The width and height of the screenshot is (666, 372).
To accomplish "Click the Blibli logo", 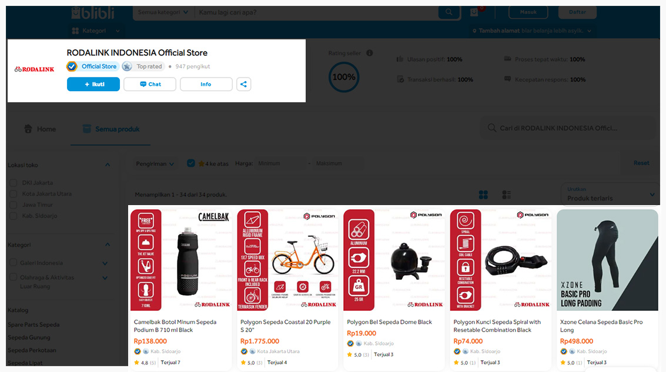I will [93, 12].
